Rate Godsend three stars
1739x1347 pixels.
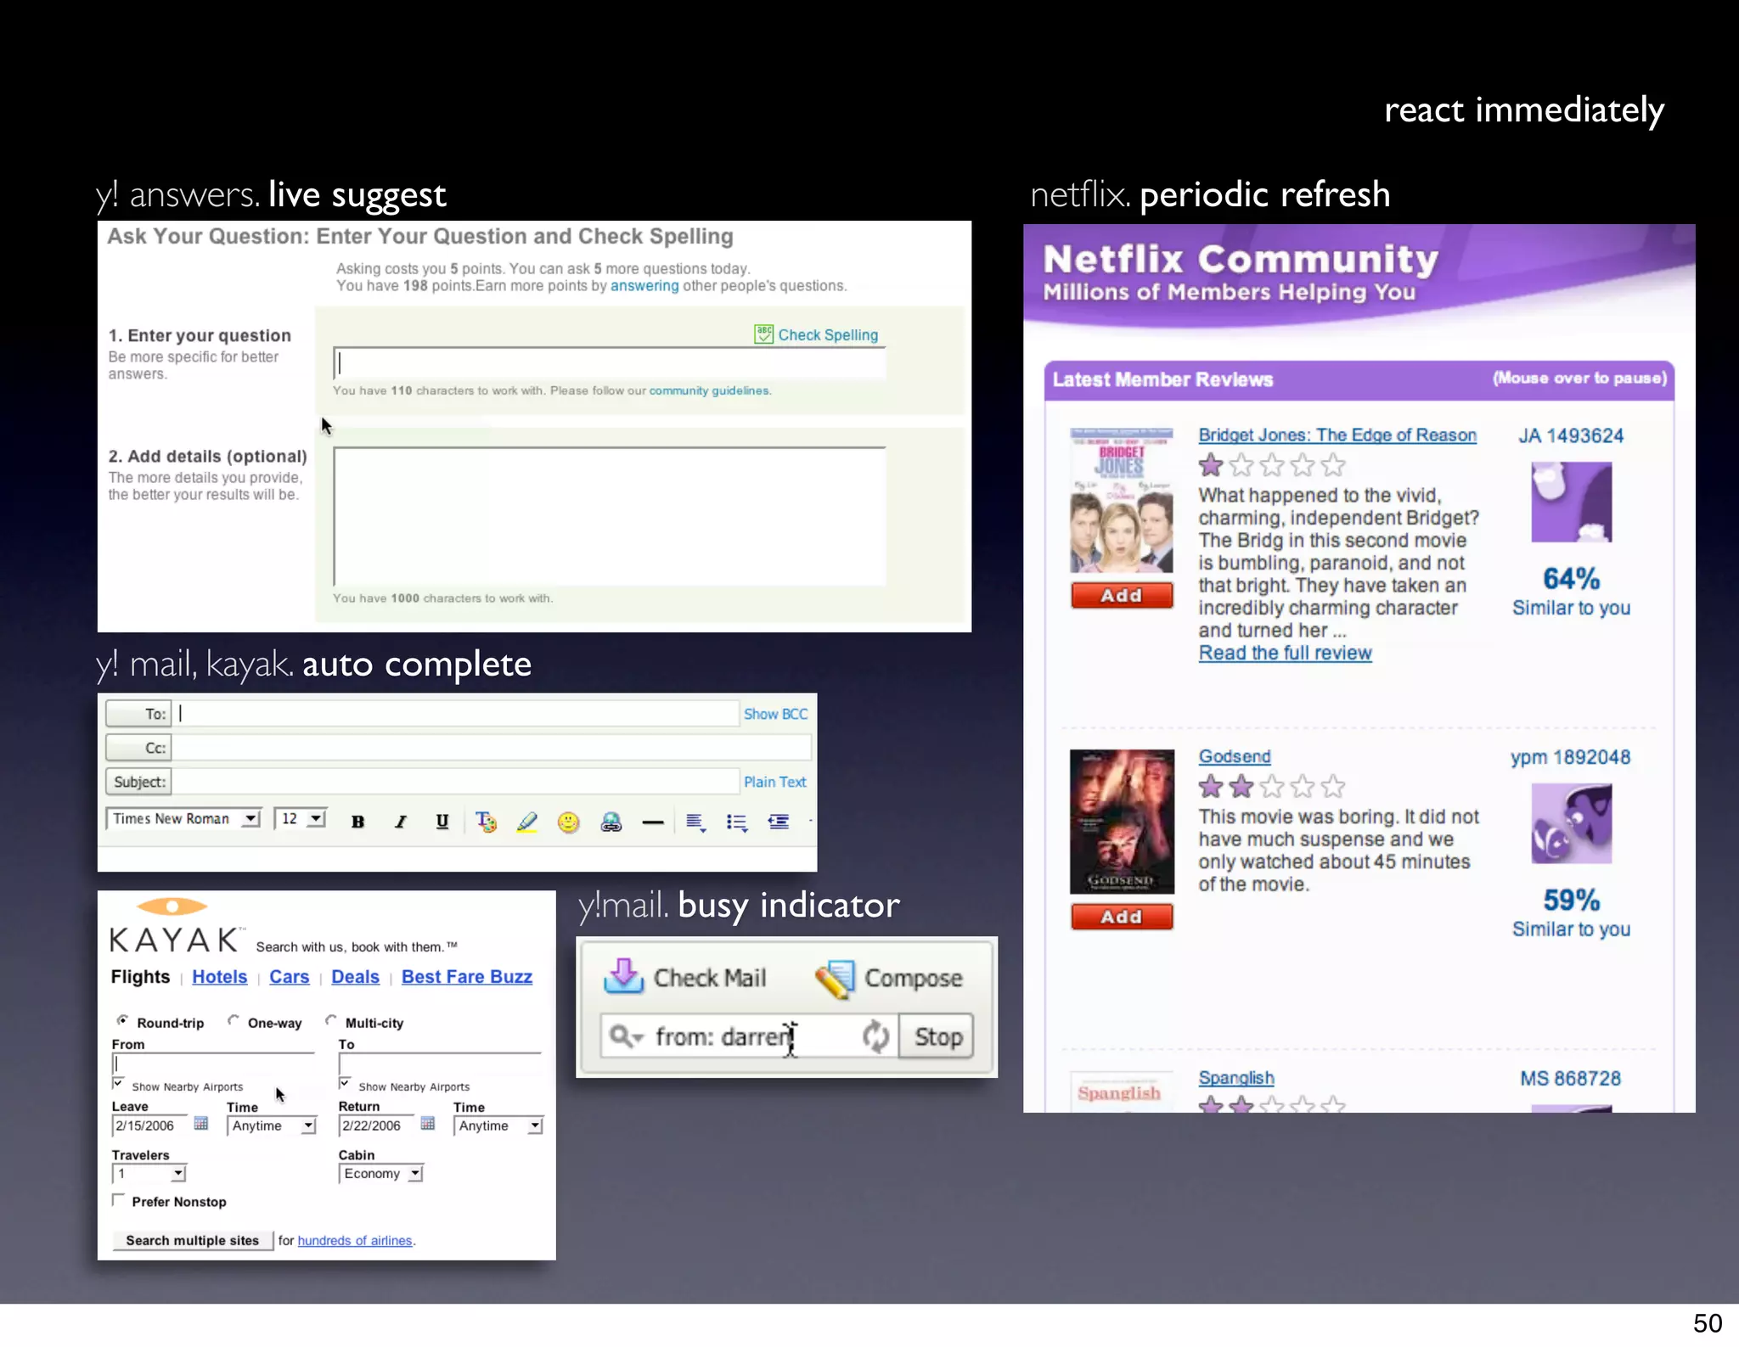[x=1272, y=787]
